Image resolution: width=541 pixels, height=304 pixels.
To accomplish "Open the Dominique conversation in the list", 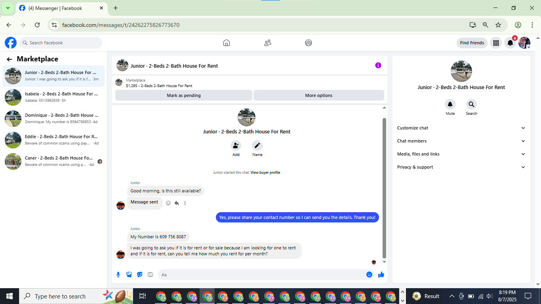I will (x=53, y=118).
